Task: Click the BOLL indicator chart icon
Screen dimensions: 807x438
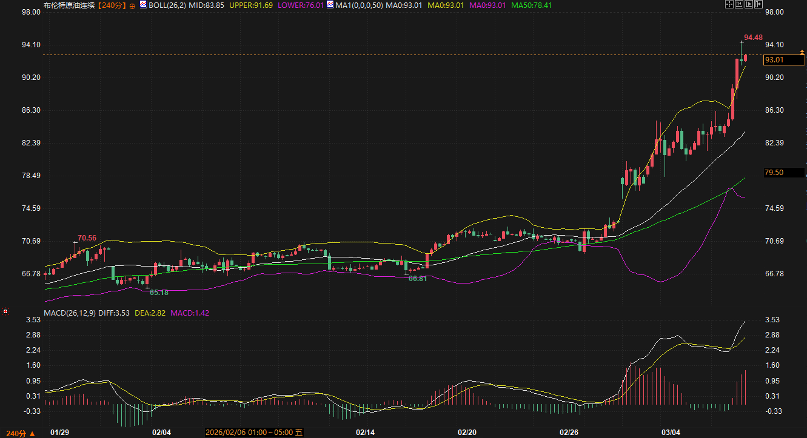Action: [x=143, y=5]
